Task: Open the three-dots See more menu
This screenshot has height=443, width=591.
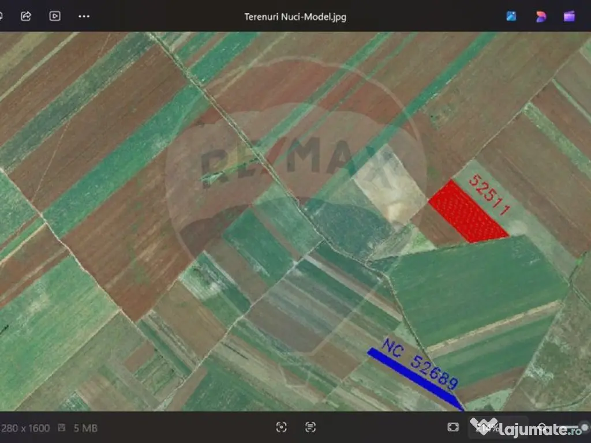Action: (x=84, y=16)
